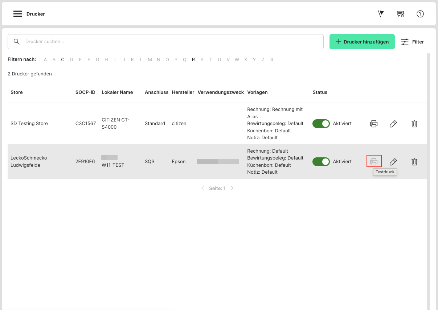Edit the W11_TEST printer entry
Screen dimensions: 438x310
[393, 162]
